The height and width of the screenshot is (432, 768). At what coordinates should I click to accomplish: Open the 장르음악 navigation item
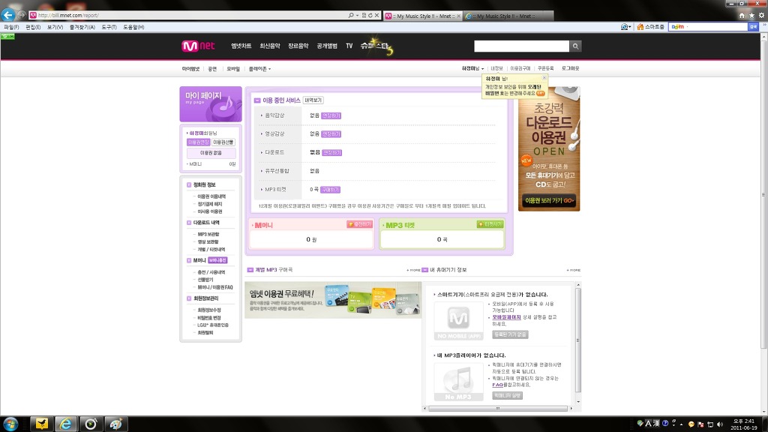[x=298, y=46]
